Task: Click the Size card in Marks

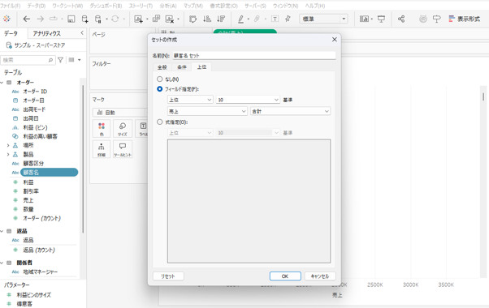Action: (122, 128)
